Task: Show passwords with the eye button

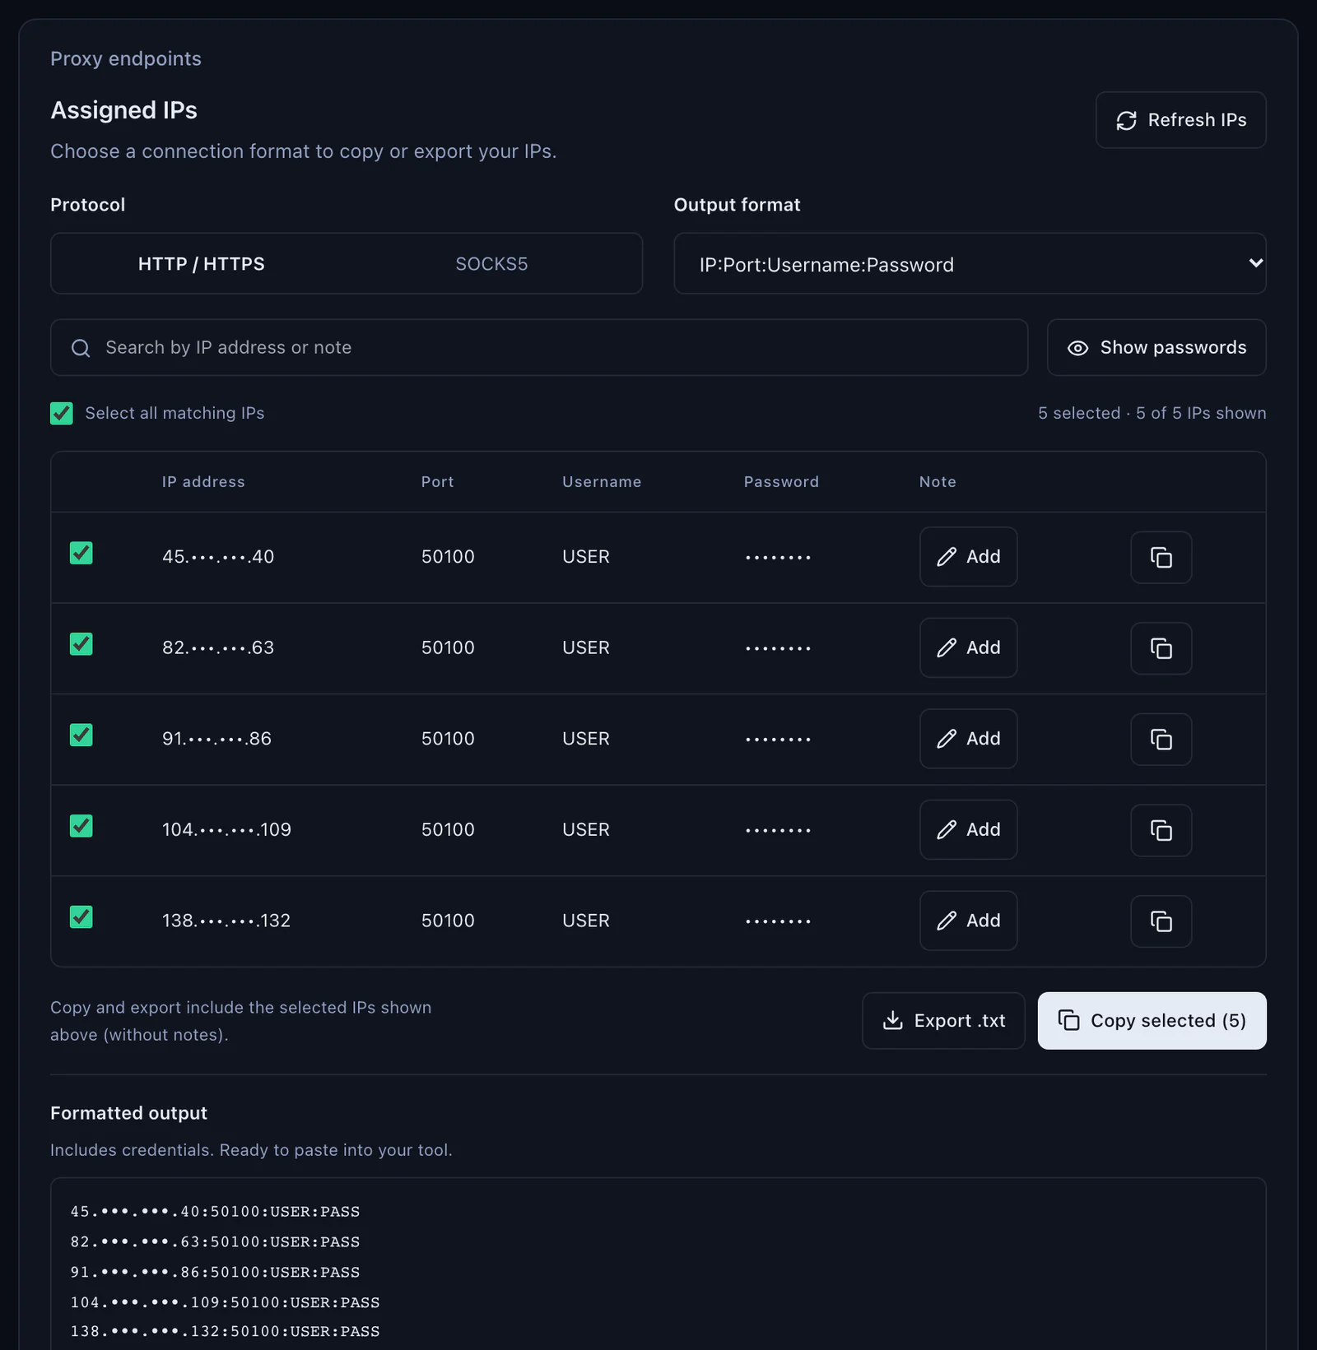Action: [1156, 347]
